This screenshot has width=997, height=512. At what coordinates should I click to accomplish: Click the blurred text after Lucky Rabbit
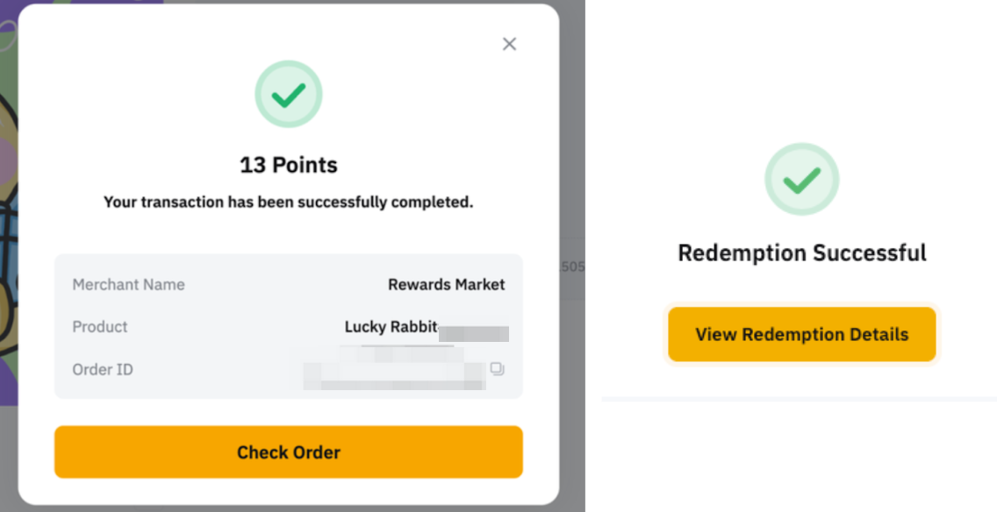click(474, 332)
